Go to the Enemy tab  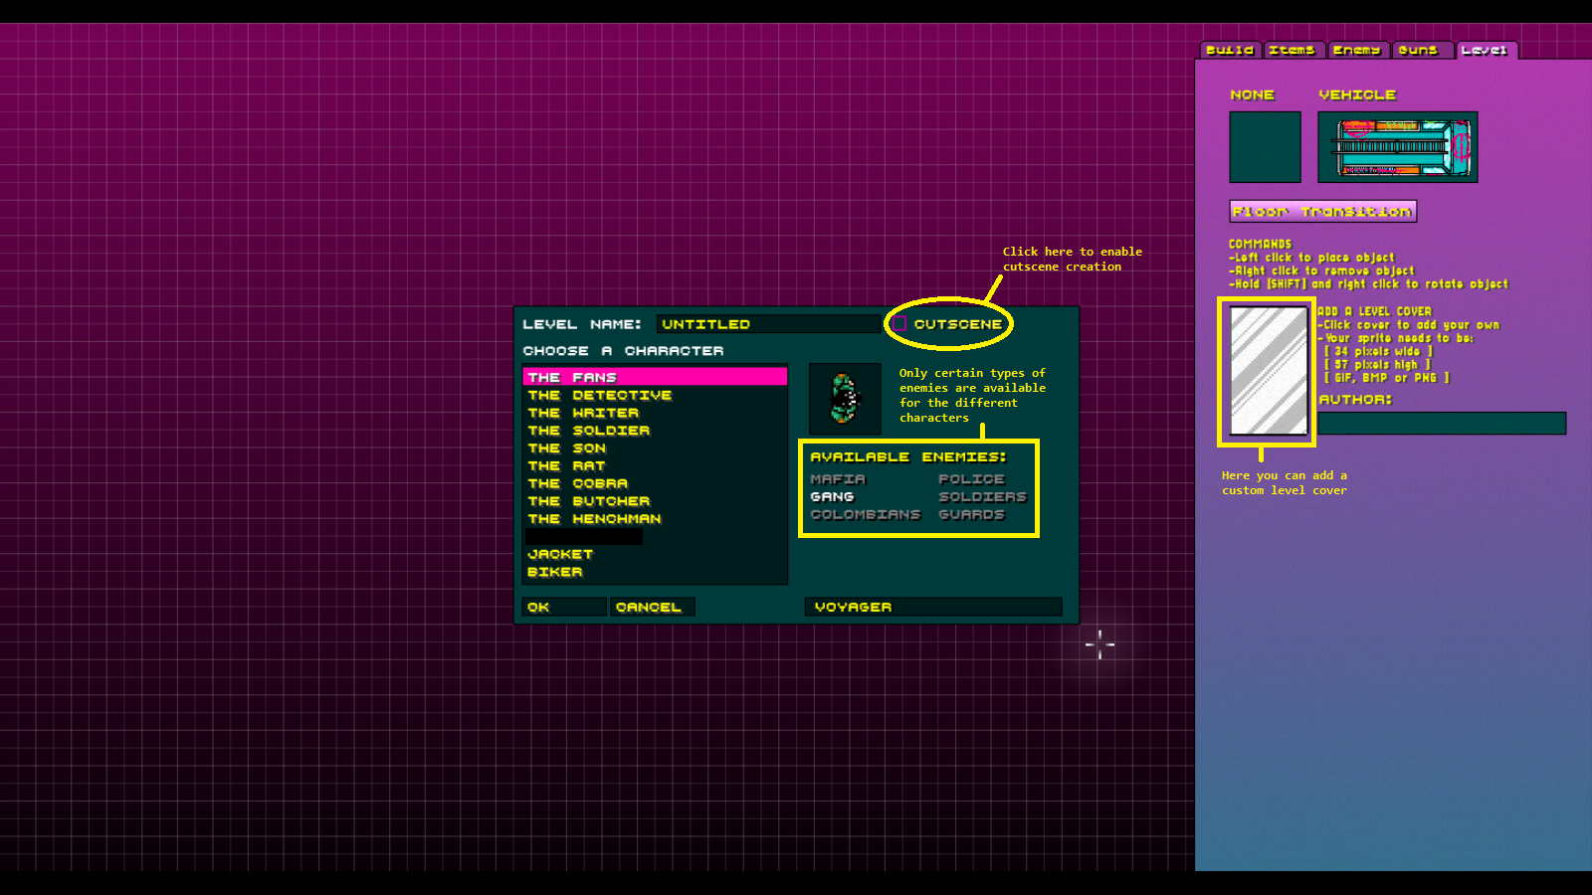[1356, 50]
